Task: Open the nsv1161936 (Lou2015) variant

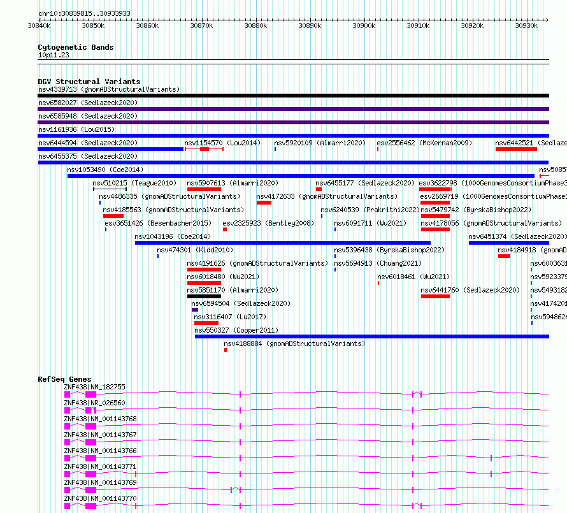Action: coord(76,129)
